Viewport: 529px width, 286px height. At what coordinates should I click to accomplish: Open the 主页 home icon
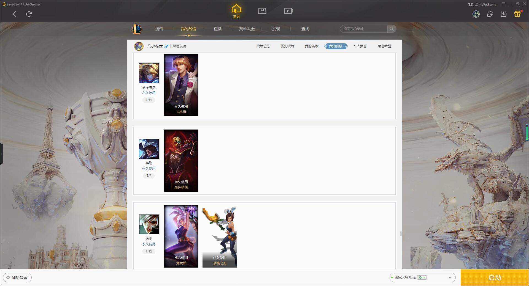236,11
